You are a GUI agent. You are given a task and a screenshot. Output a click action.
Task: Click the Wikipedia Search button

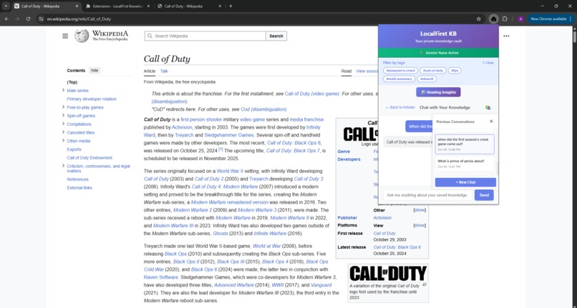tap(276, 36)
